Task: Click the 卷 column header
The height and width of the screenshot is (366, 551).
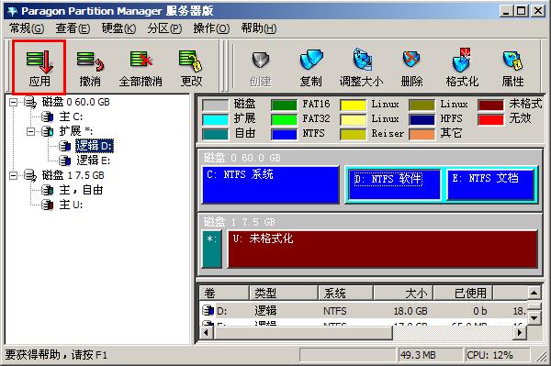Action: [x=224, y=293]
